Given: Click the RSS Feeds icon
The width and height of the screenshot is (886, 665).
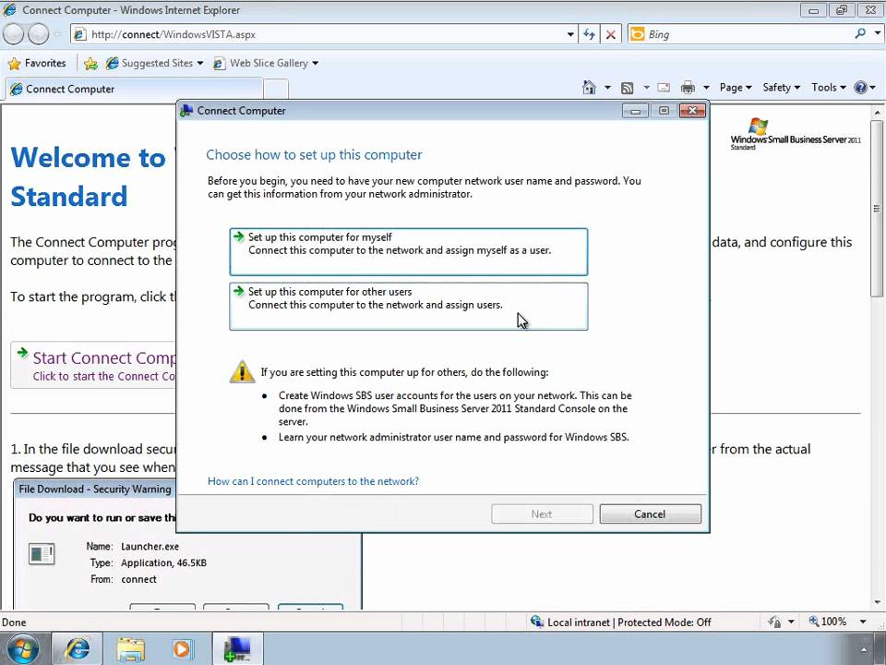Looking at the screenshot, I should [x=627, y=88].
